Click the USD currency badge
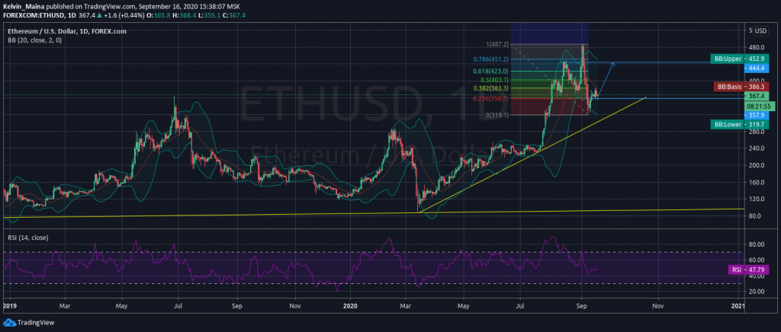Image resolution: width=781 pixels, height=332 pixels. [756, 30]
